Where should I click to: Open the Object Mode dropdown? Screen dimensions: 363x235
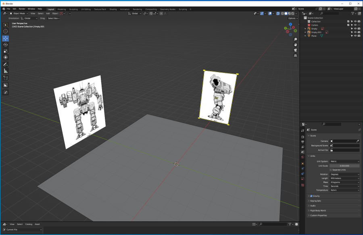pos(19,13)
